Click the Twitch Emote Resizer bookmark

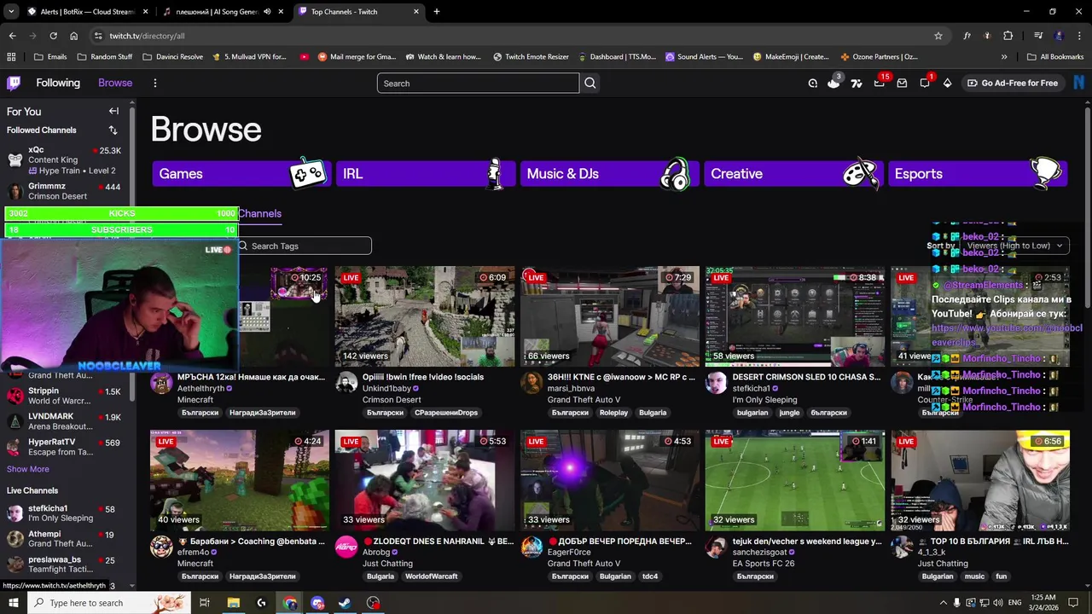[x=531, y=57]
